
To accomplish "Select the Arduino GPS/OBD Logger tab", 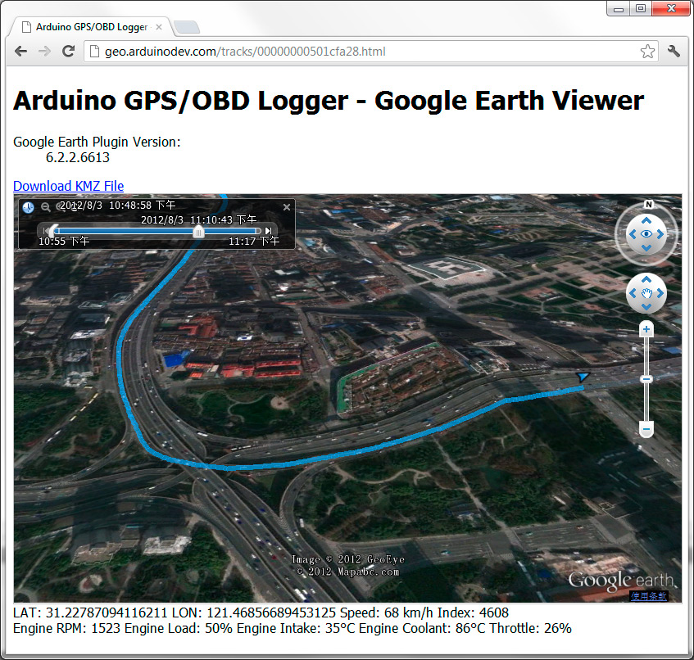I will point(91,27).
